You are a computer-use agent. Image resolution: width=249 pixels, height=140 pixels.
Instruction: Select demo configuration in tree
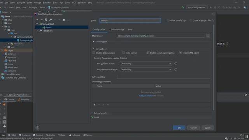pyautogui.click(x=62, y=28)
